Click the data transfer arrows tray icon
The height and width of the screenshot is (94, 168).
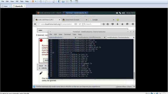click(120, 13)
